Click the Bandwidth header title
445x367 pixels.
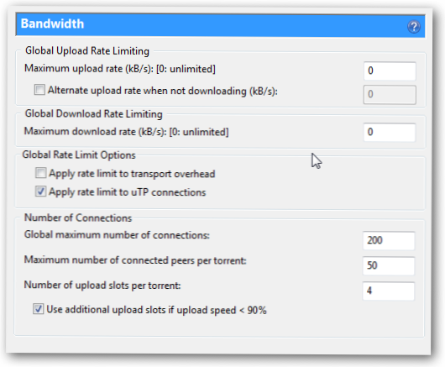(x=53, y=24)
